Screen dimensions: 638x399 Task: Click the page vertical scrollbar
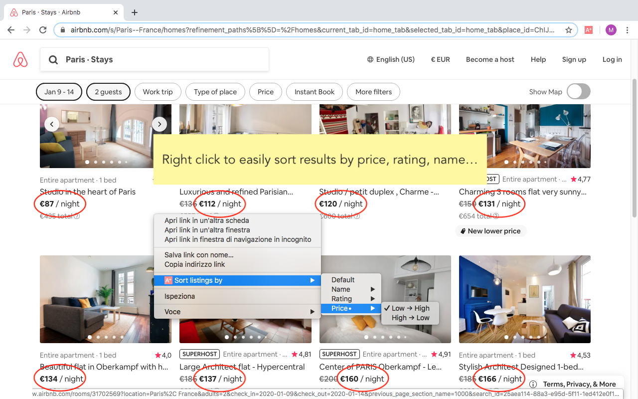tap(635, 148)
